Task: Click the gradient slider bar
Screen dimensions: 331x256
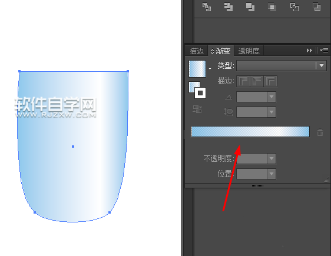Action: pos(250,132)
